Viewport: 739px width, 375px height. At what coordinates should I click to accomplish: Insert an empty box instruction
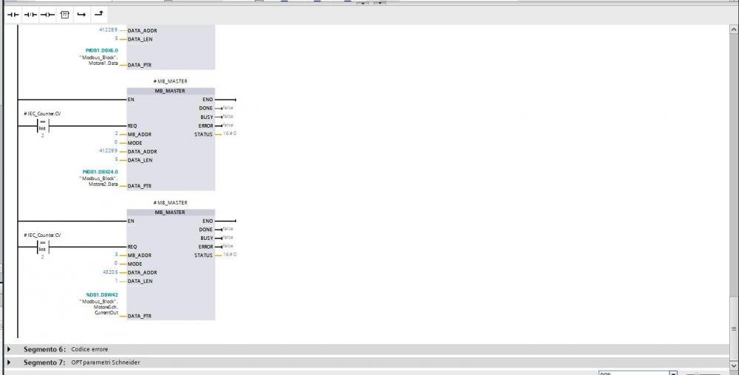tap(64, 15)
